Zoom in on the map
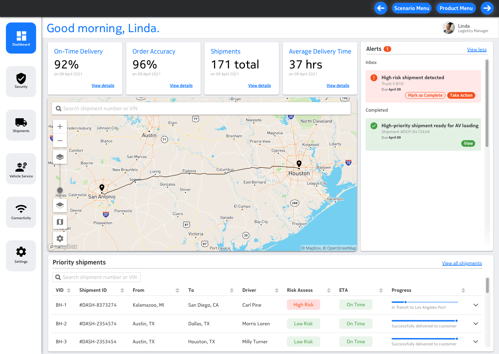 [x=60, y=127]
